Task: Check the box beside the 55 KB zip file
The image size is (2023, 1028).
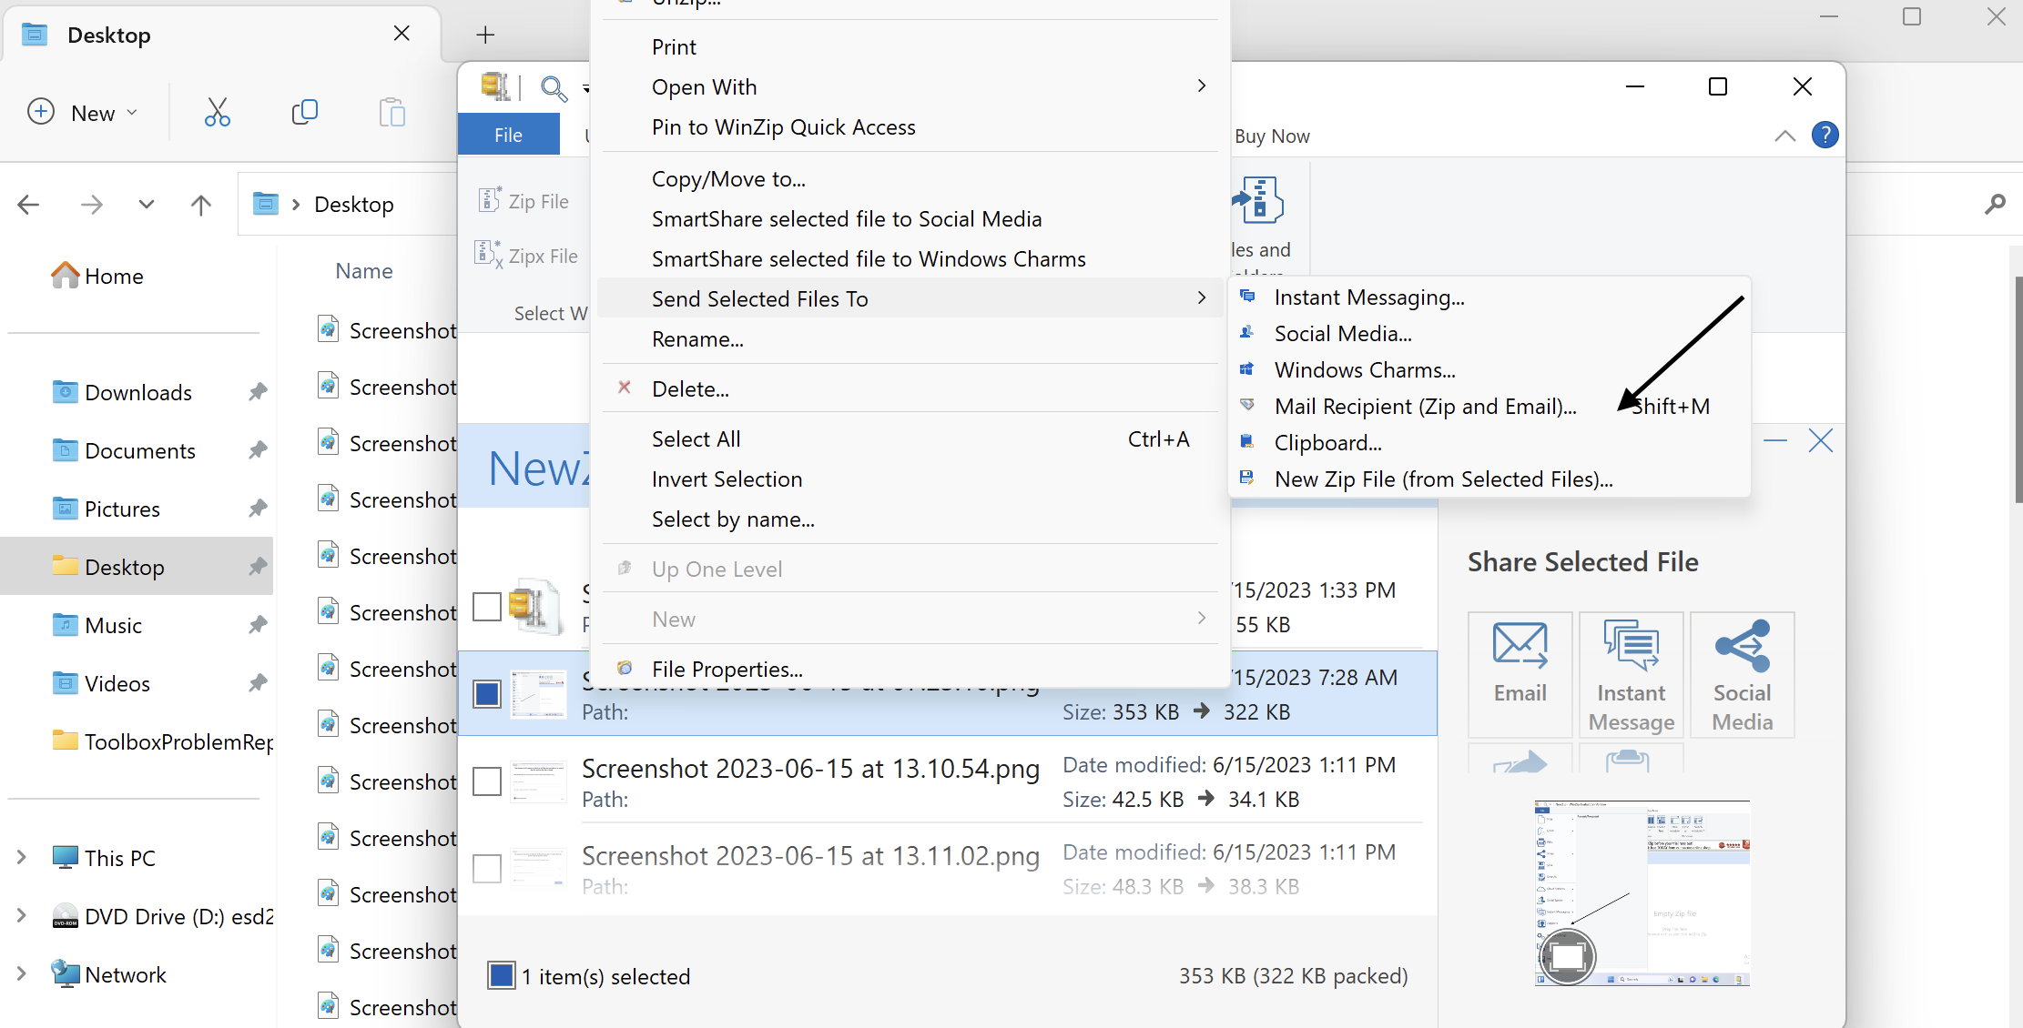Action: click(487, 607)
